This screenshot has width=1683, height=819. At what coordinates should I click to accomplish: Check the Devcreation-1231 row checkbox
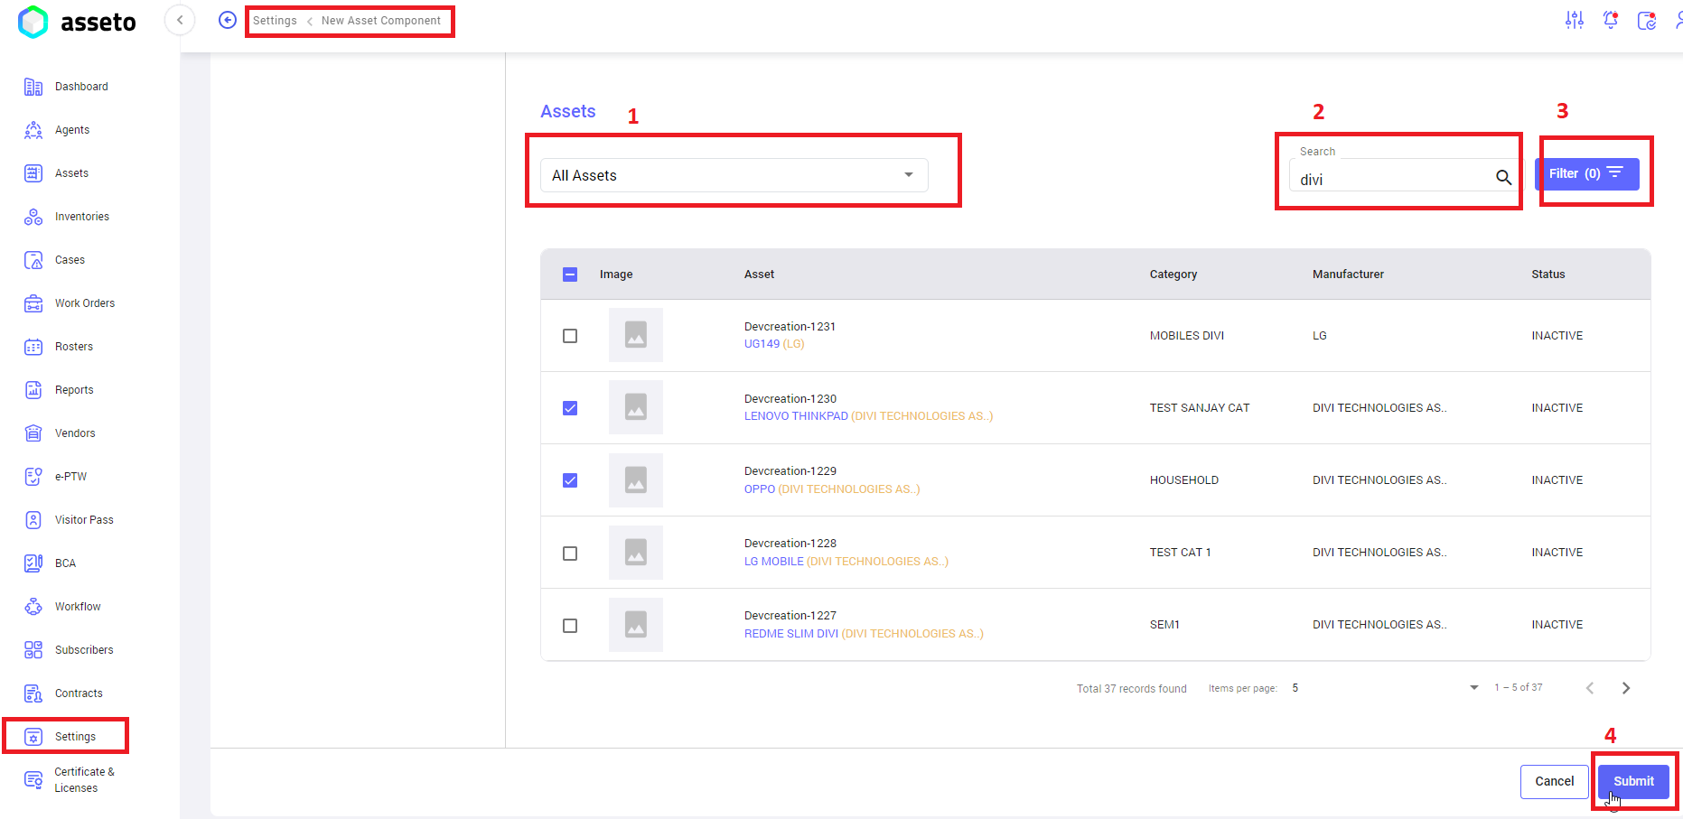coord(570,336)
